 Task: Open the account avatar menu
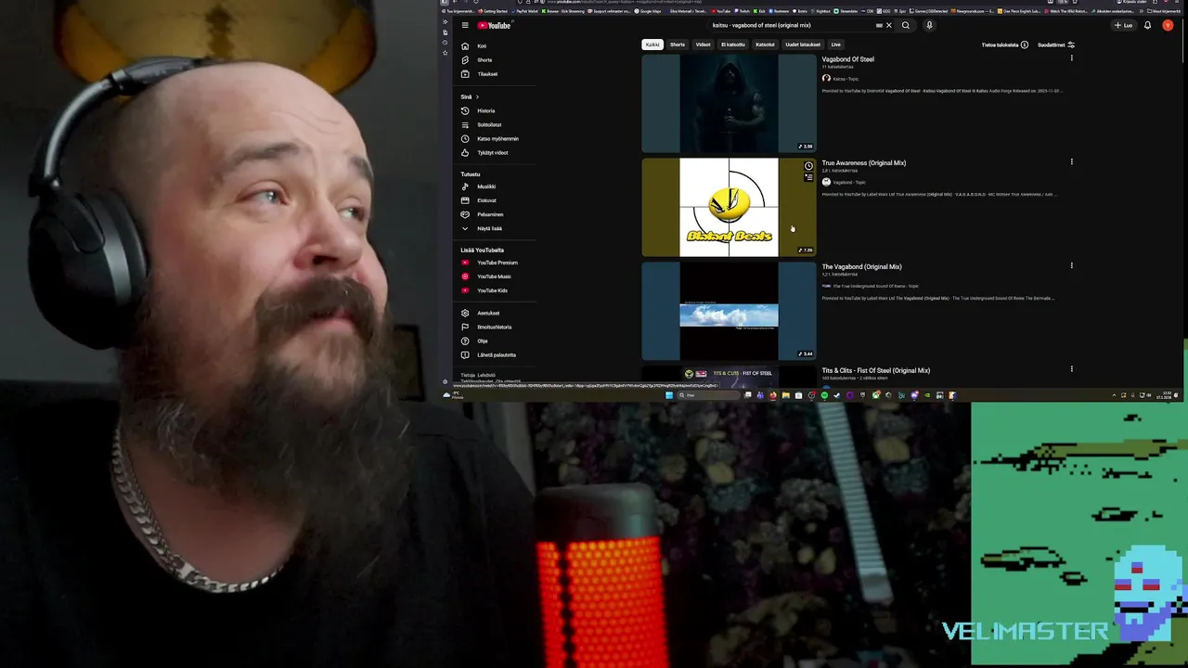point(1168,25)
